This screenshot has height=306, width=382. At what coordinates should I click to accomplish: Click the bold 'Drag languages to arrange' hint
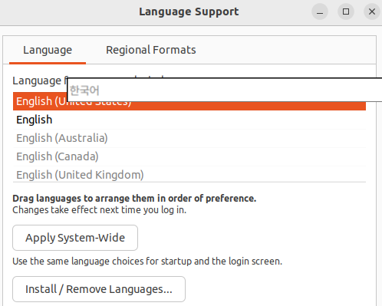point(134,199)
